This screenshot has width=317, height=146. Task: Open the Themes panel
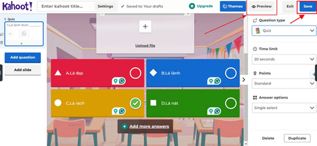[233, 6]
